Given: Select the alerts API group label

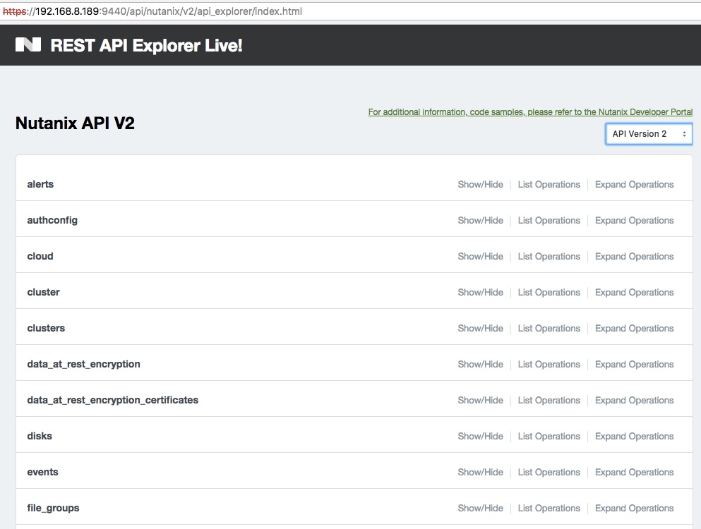Looking at the screenshot, I should pos(40,184).
